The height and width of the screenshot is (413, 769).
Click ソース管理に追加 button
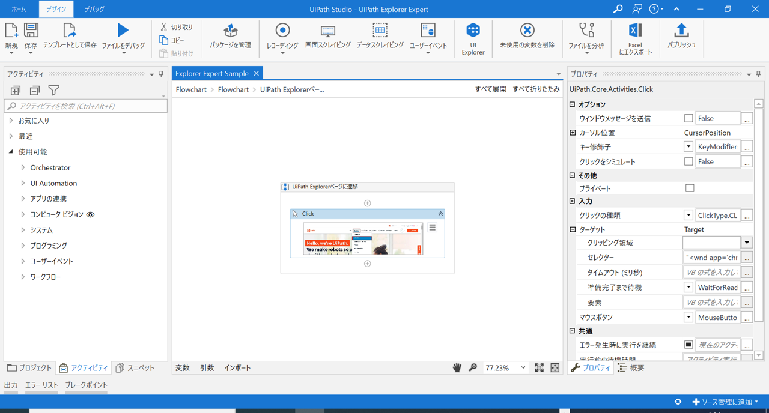(725, 402)
